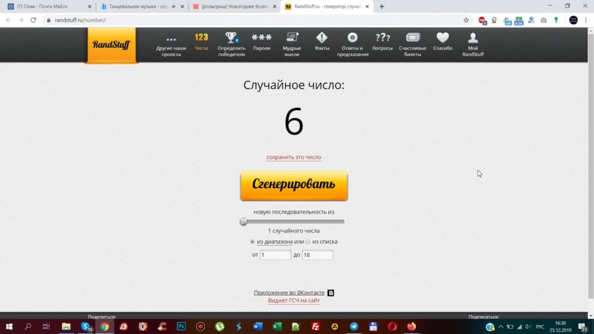This screenshot has width=594, height=334.
Task: Click the 'до' maximum value field
Action: click(x=317, y=255)
